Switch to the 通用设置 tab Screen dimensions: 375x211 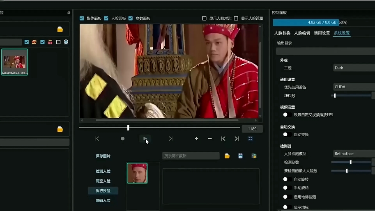click(x=322, y=33)
